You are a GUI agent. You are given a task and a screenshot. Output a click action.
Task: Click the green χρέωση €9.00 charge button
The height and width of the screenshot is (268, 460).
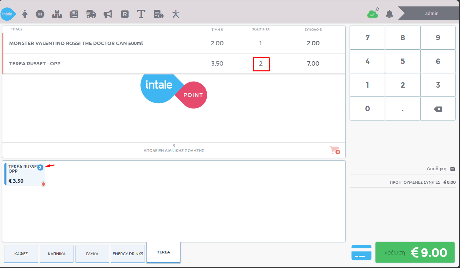click(415, 252)
